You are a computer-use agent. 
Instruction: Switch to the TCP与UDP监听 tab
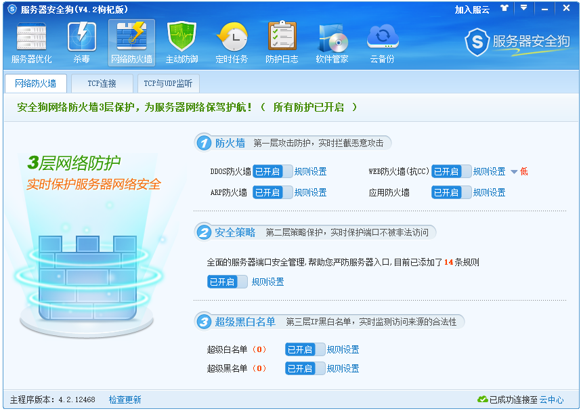[x=168, y=83]
